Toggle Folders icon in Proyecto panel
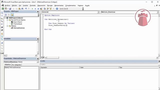The image size is (160, 90). 12,15
